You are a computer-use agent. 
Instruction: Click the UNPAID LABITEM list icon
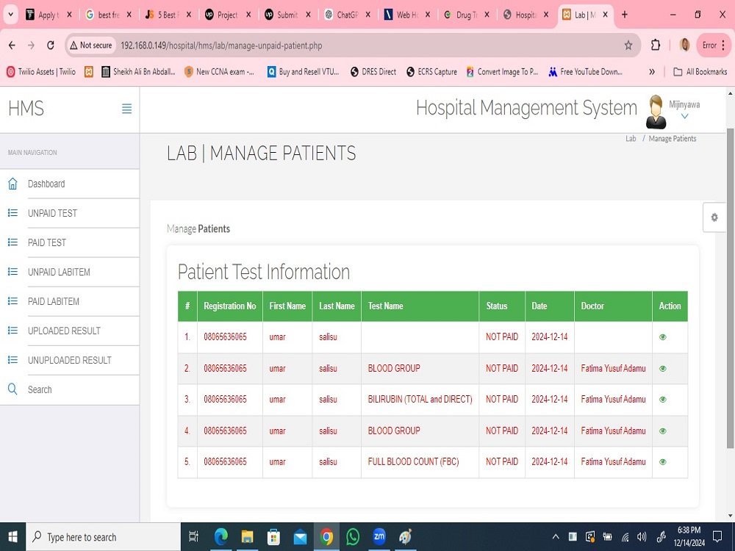(x=12, y=272)
